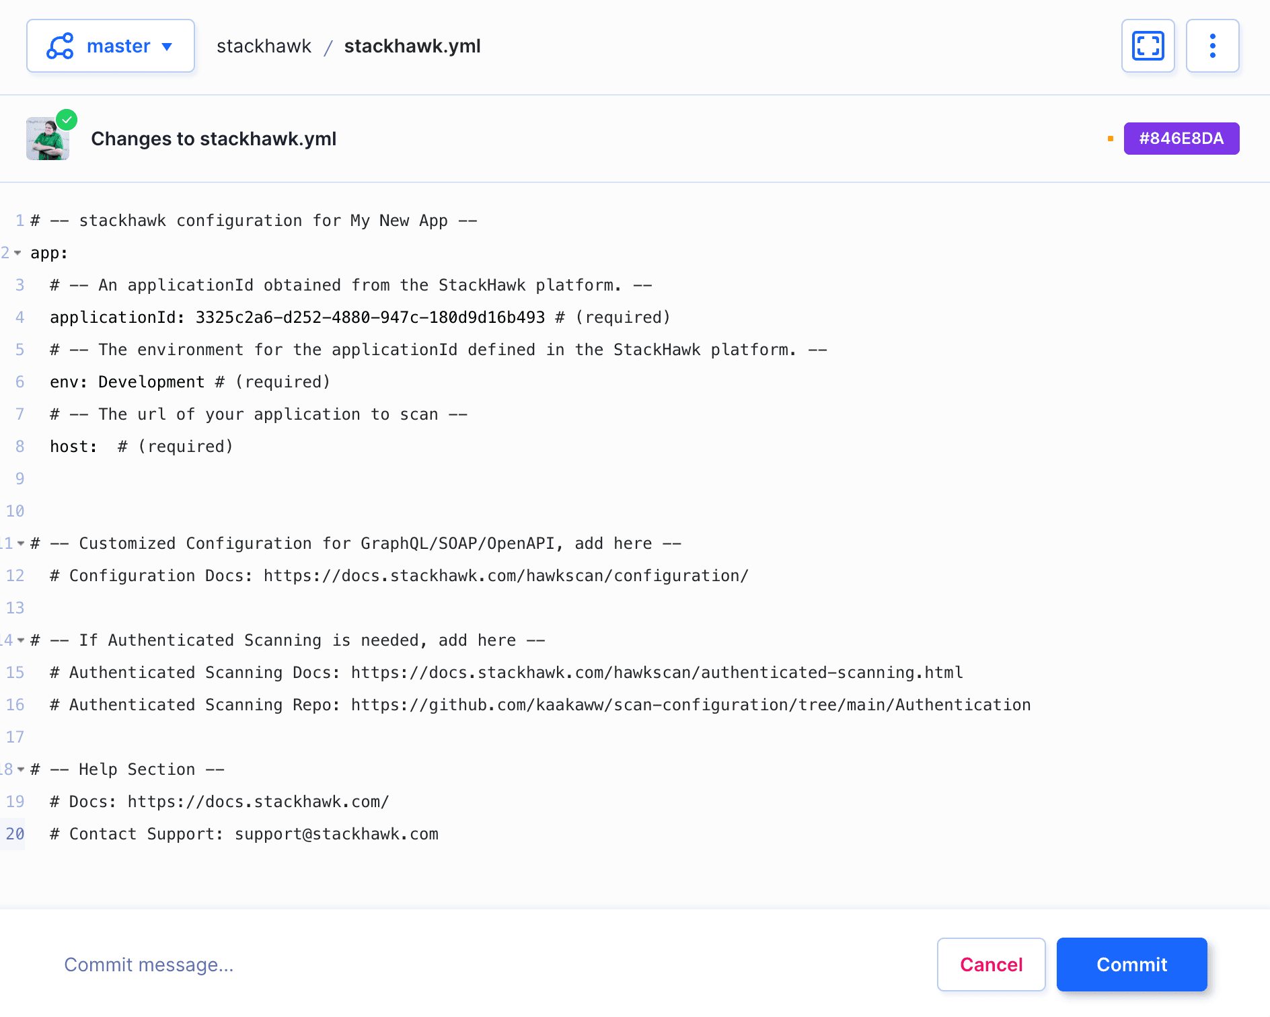Toggle fullscreen editor mode

[1148, 46]
